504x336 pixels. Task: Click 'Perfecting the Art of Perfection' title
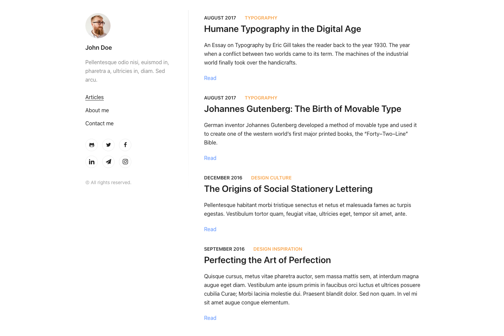pyautogui.click(x=267, y=260)
